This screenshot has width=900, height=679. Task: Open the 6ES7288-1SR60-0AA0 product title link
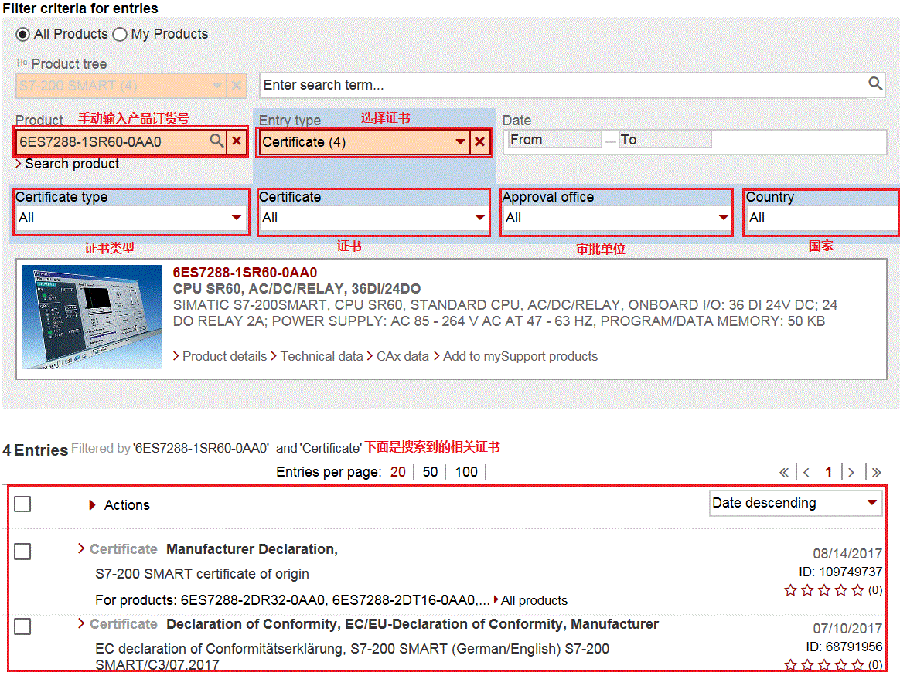point(245,273)
